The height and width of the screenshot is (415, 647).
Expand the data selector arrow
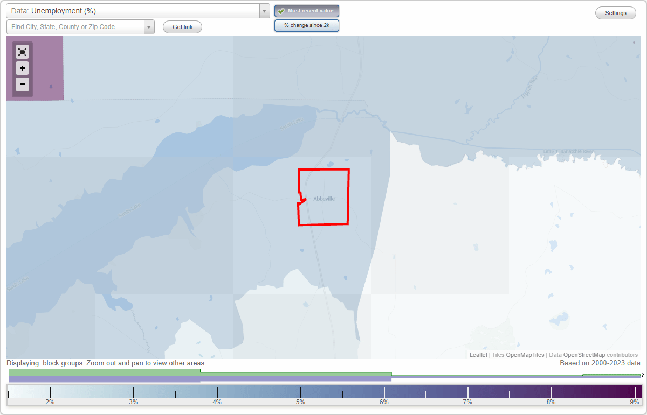(264, 11)
